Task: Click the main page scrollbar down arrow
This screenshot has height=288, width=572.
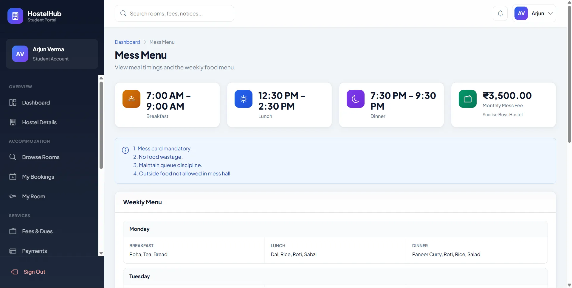Action: click(569, 285)
